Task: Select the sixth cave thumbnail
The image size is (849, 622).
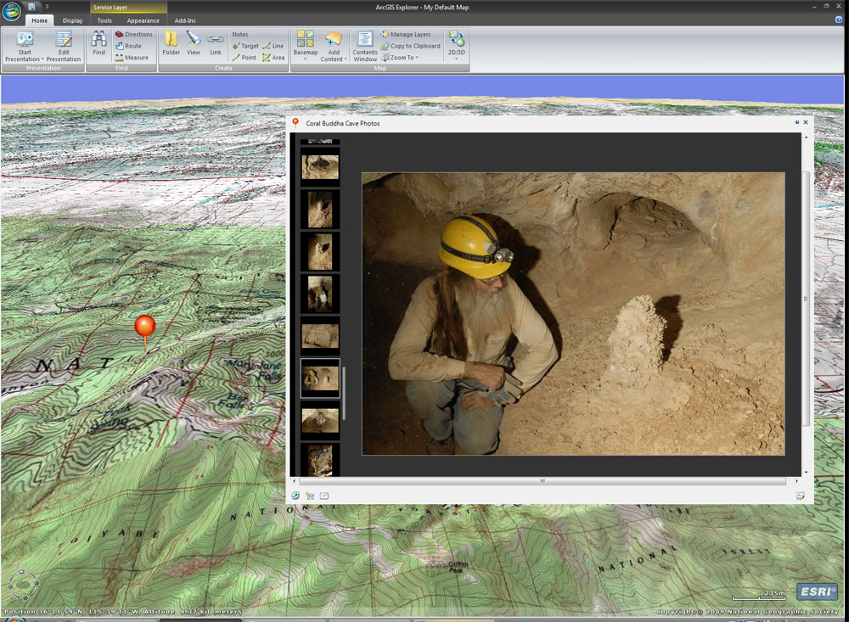Action: tap(320, 336)
